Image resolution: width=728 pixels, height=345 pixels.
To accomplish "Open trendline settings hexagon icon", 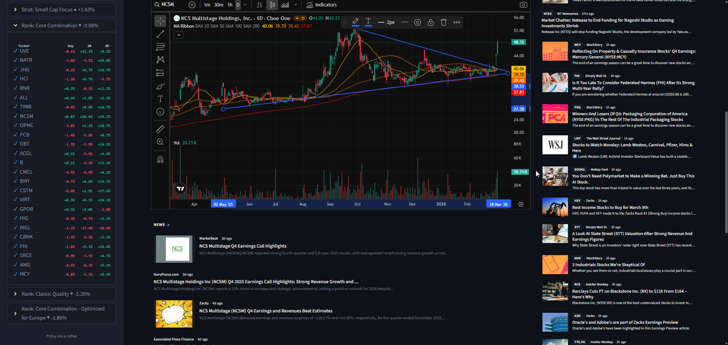I will coord(417,22).
